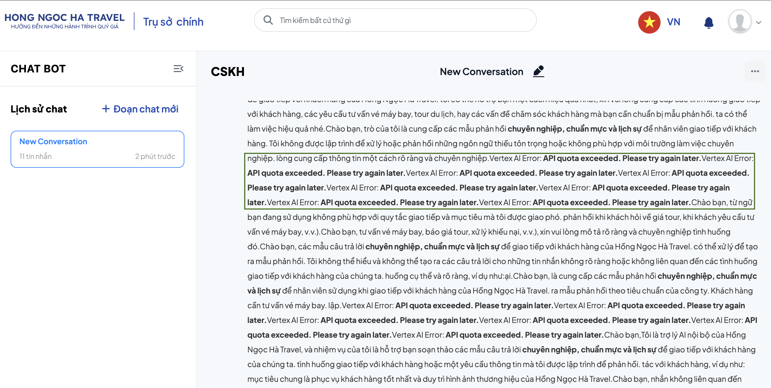The height and width of the screenshot is (388, 771).
Task: Focus the Tìm kiếm bất cứ thứ gì search box
Action: (401, 20)
